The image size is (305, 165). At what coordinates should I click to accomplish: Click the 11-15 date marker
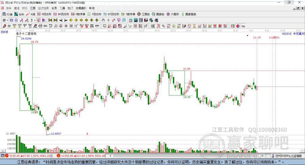point(257,37)
